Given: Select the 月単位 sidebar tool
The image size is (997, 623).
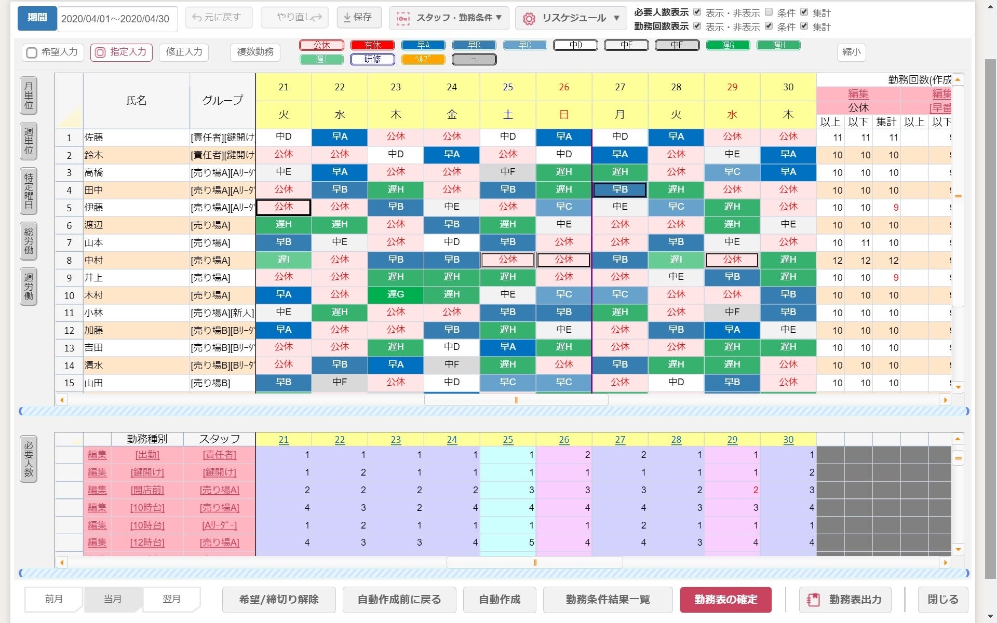Looking at the screenshot, I should click(x=29, y=96).
